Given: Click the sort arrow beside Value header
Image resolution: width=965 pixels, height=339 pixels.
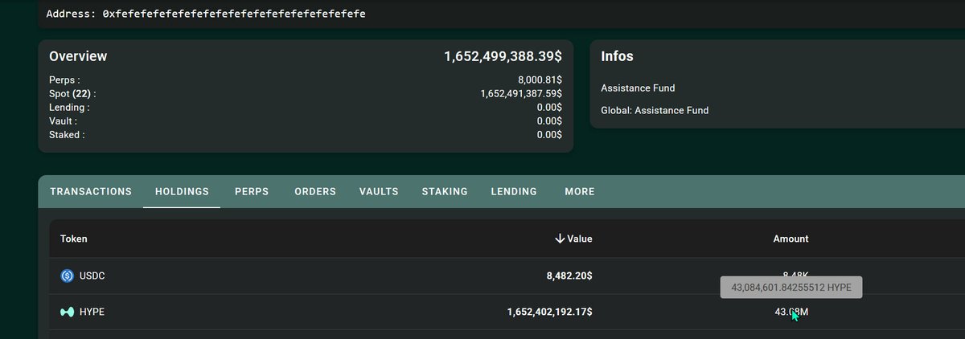Looking at the screenshot, I should 560,239.
